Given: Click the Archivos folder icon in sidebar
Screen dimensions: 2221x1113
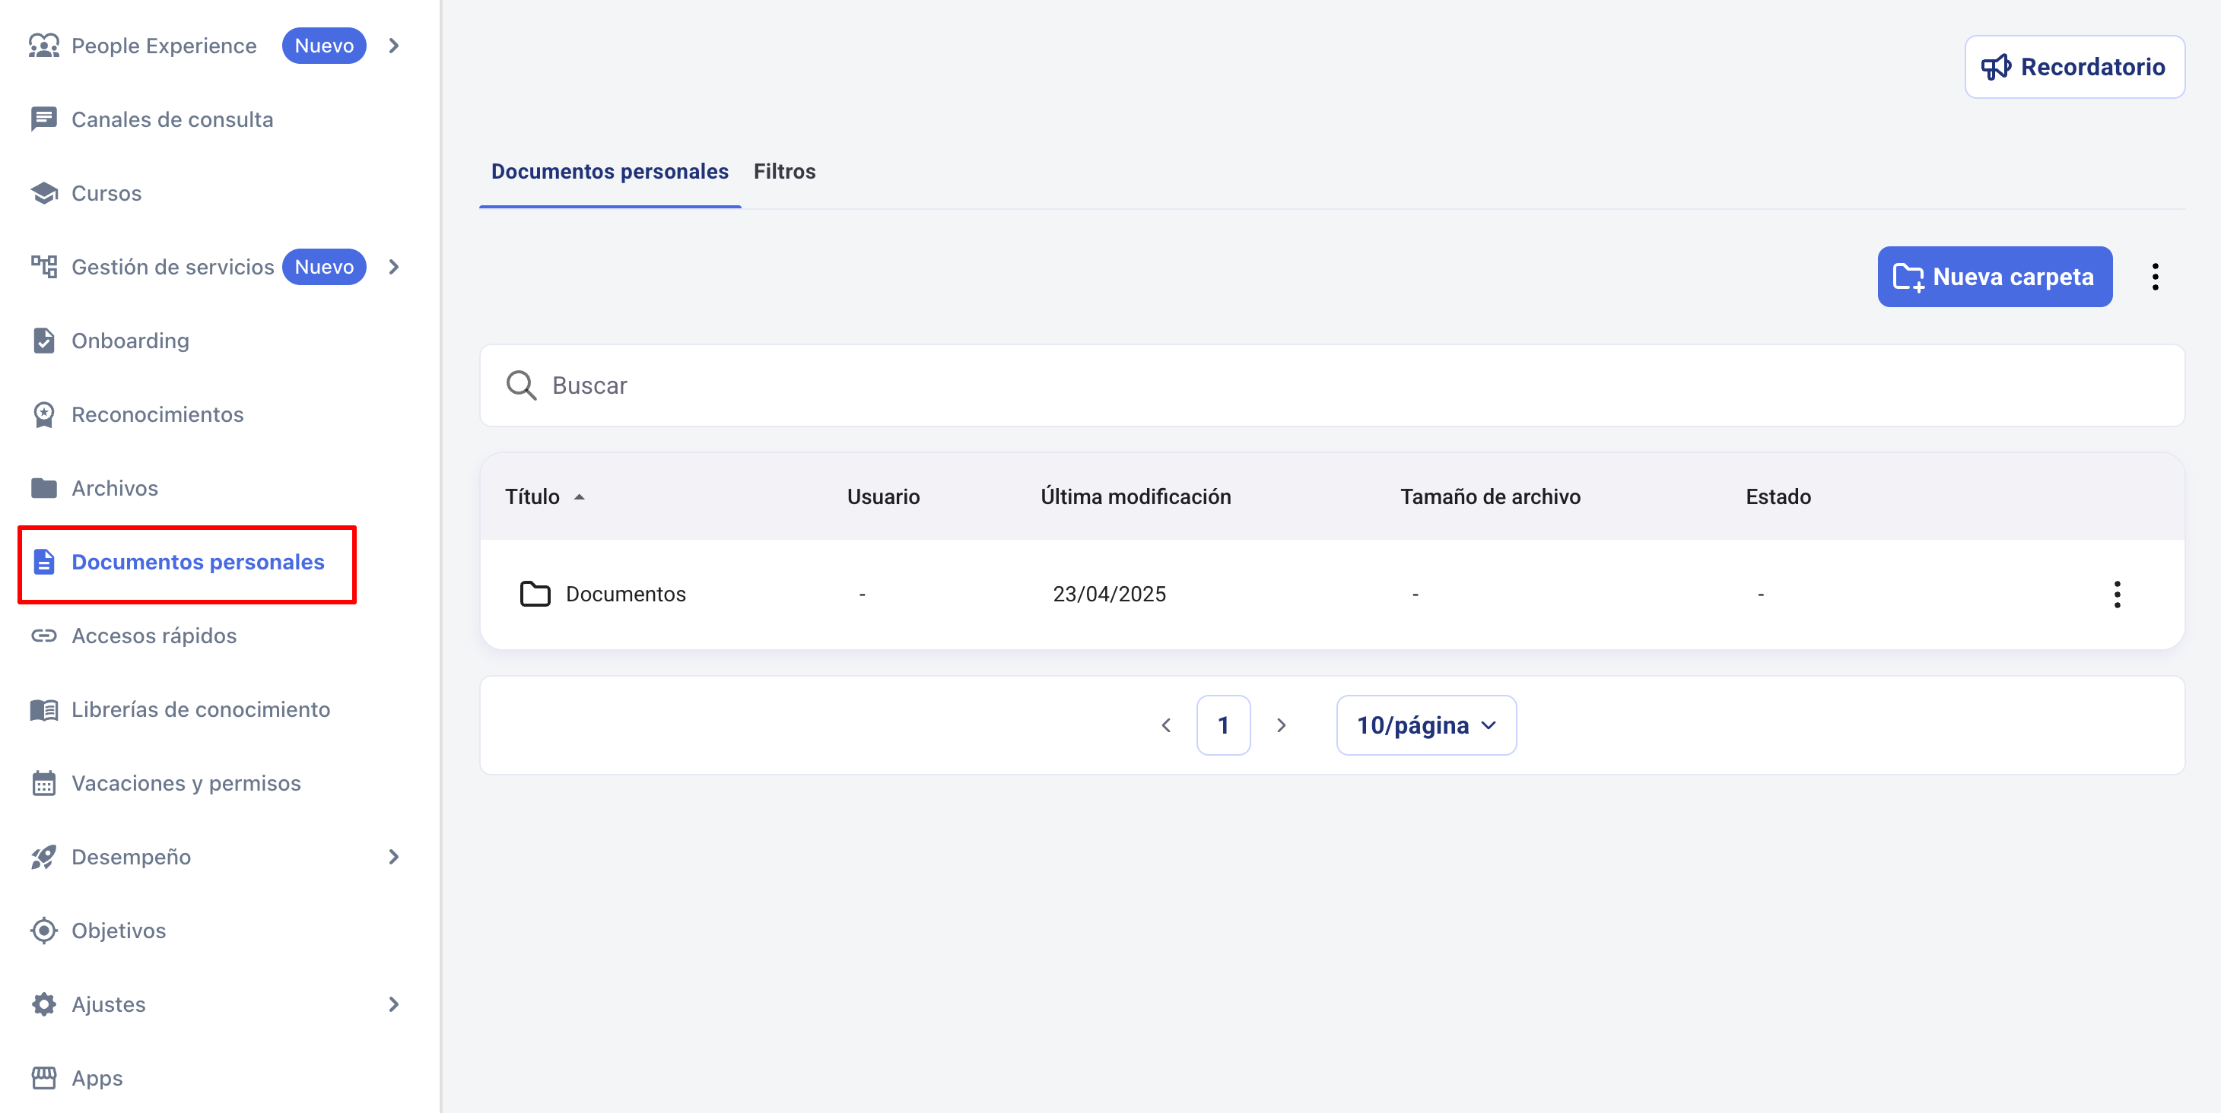Looking at the screenshot, I should (x=44, y=488).
